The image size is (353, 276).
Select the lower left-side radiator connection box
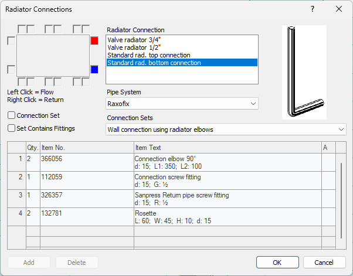point(11,70)
